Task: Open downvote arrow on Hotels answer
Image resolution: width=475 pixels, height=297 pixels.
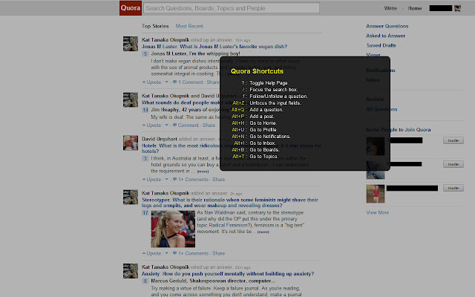Action: (166, 180)
